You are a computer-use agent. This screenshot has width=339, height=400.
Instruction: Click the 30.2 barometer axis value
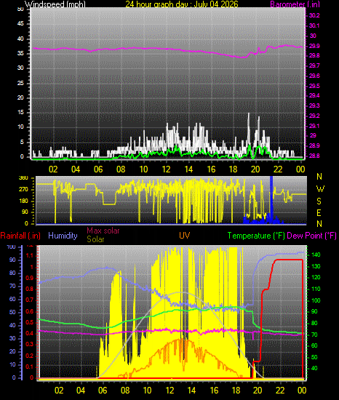pos(314,15)
